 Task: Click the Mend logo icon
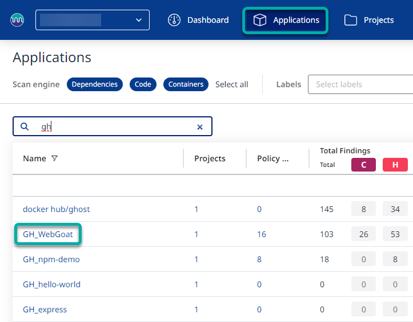(x=17, y=20)
